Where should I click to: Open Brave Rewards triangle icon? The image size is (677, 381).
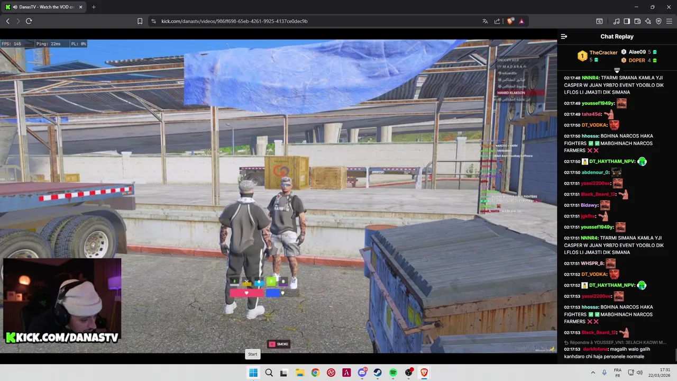click(x=522, y=21)
